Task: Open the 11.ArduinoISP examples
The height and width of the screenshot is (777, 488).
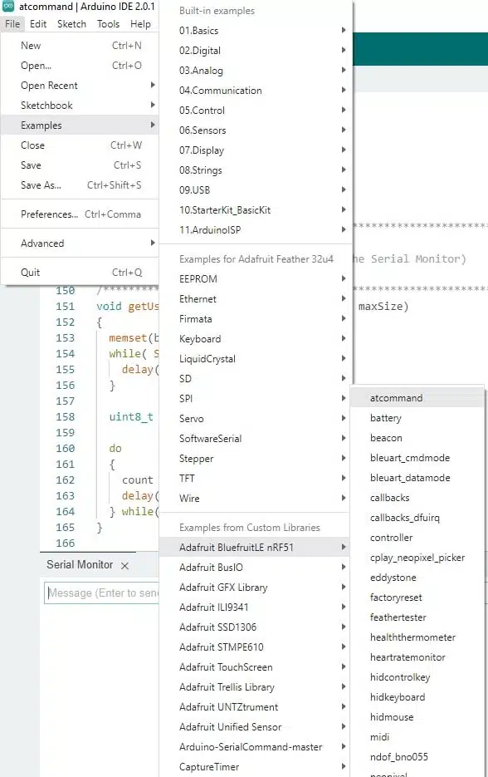Action: pyautogui.click(x=256, y=230)
